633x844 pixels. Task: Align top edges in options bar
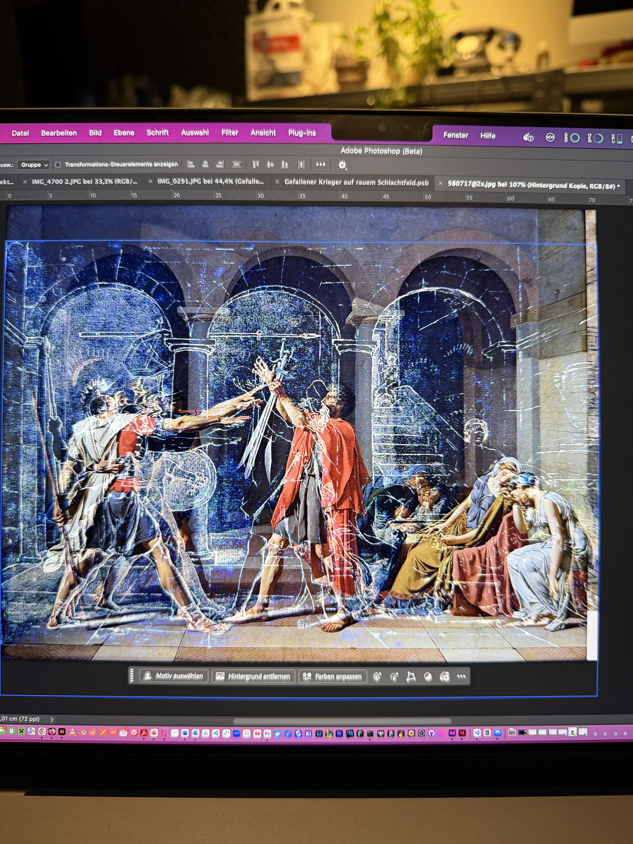(x=256, y=165)
